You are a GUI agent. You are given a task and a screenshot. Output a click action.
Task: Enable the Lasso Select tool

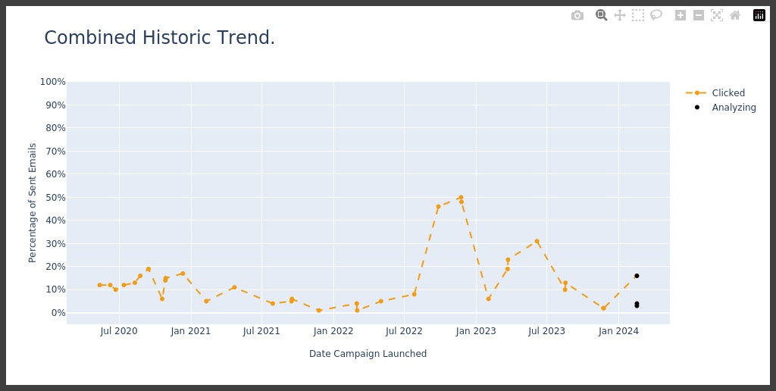click(x=656, y=15)
